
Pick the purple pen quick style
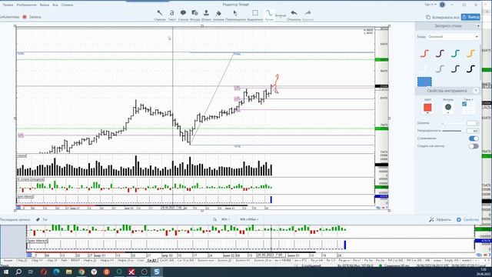tap(440, 53)
